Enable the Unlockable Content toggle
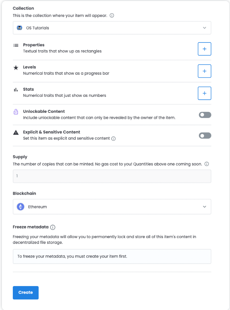 pos(205,115)
